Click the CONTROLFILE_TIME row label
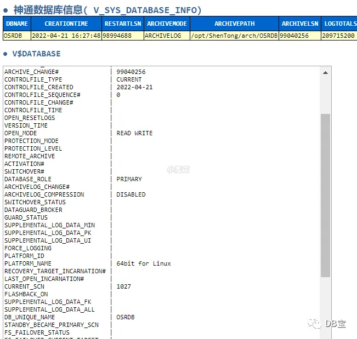Viewport: 357px width, 339px height. click(33, 110)
